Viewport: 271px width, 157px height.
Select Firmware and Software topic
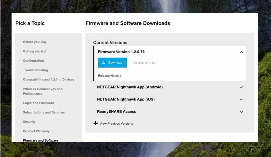(40, 140)
